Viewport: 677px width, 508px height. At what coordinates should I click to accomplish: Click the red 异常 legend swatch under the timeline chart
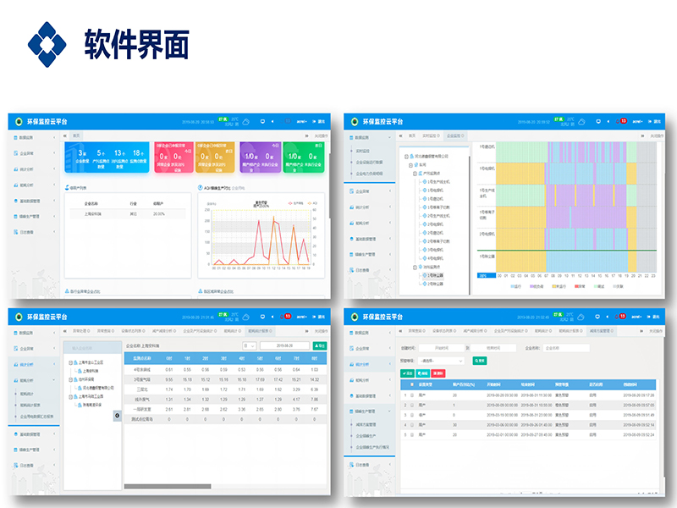[576, 286]
